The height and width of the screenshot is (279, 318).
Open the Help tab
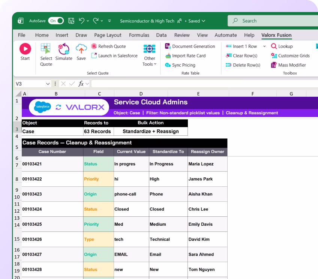tap(249, 35)
